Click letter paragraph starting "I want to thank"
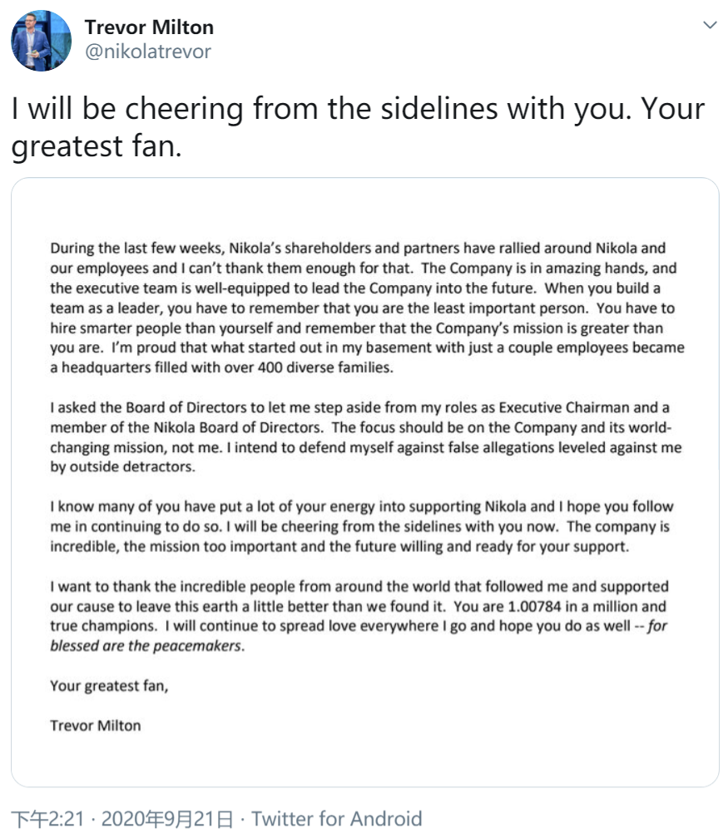 tap(364, 617)
